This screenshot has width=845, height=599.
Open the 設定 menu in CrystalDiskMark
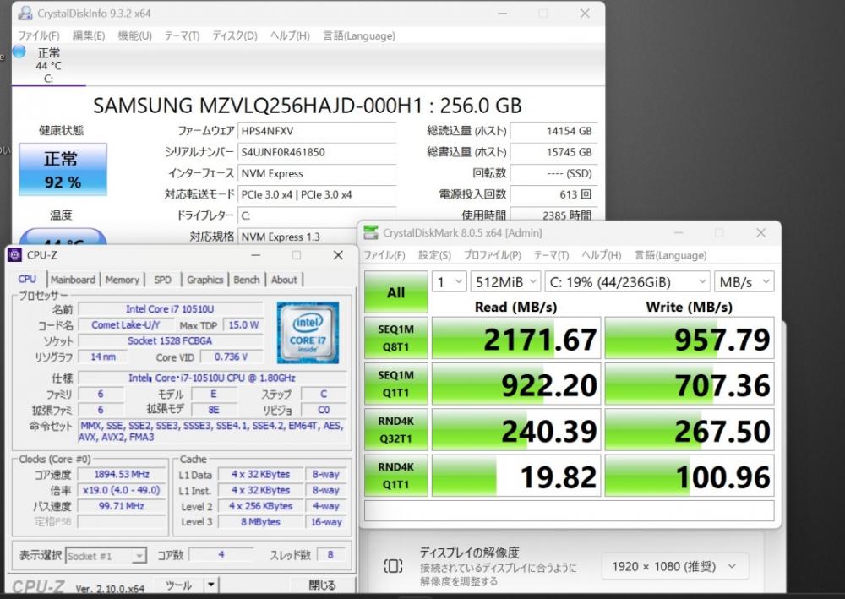click(x=434, y=255)
